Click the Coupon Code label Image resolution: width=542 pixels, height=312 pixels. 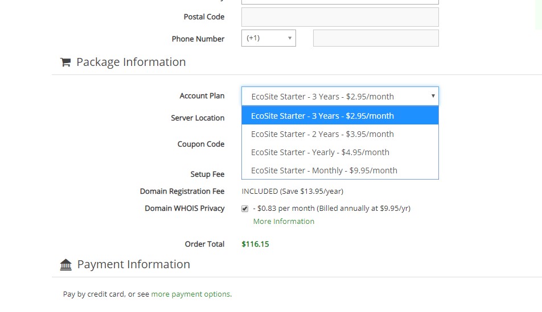[201, 144]
